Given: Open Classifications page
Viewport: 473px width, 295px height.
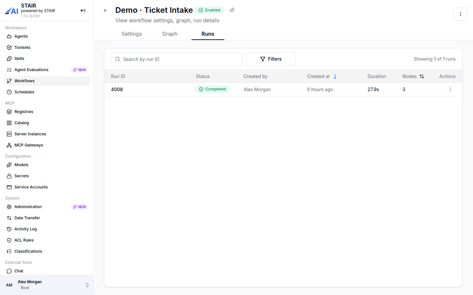Looking at the screenshot, I should (47, 251).
